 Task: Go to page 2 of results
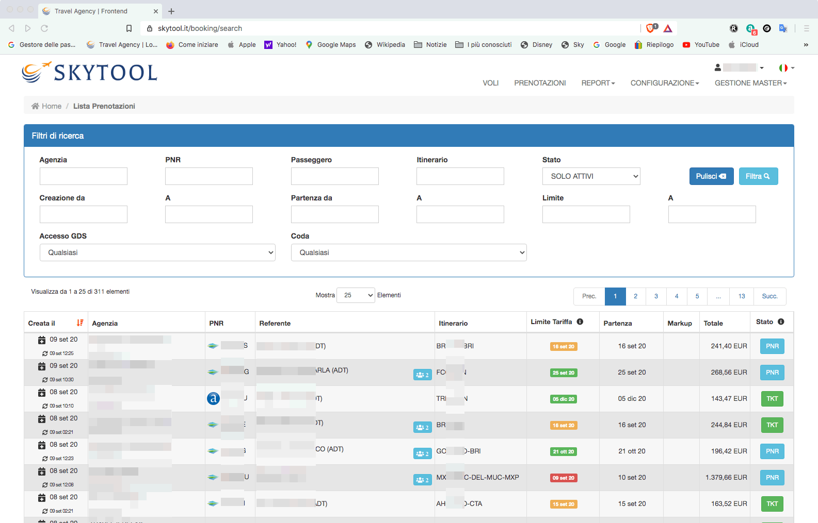click(x=635, y=296)
